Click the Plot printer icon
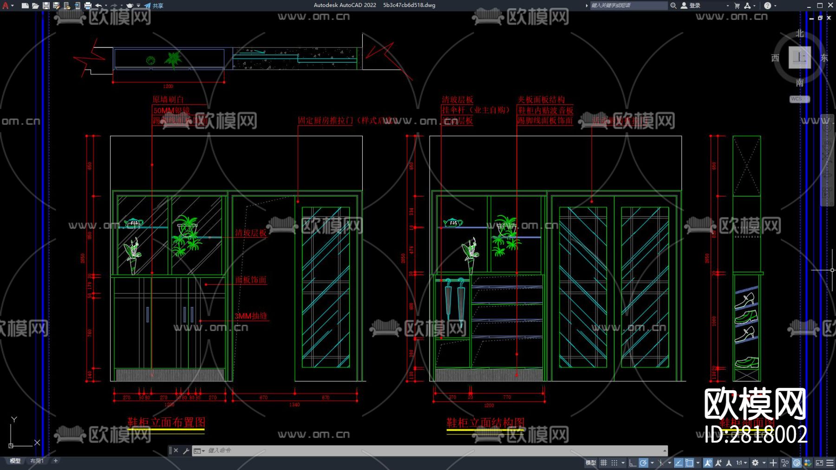836x470 pixels. pos(88,6)
